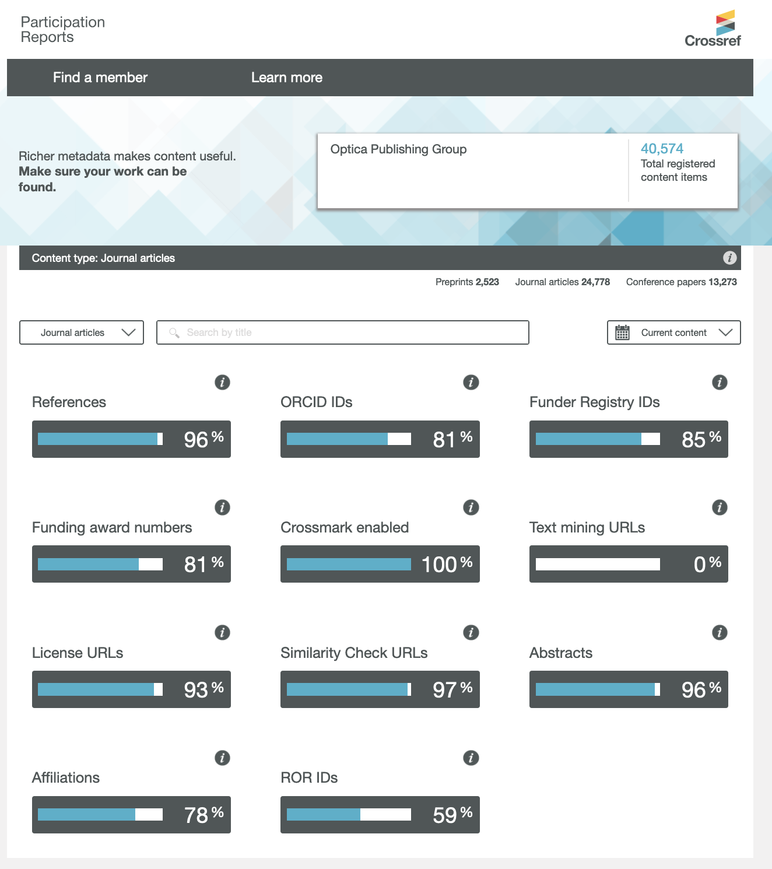This screenshot has height=869, width=772.
Task: Select Preprints 2,523 content type
Action: point(467,282)
